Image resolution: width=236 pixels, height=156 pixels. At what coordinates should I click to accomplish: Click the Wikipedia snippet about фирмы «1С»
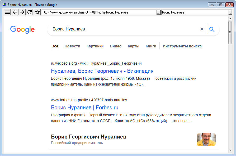click(x=124, y=81)
